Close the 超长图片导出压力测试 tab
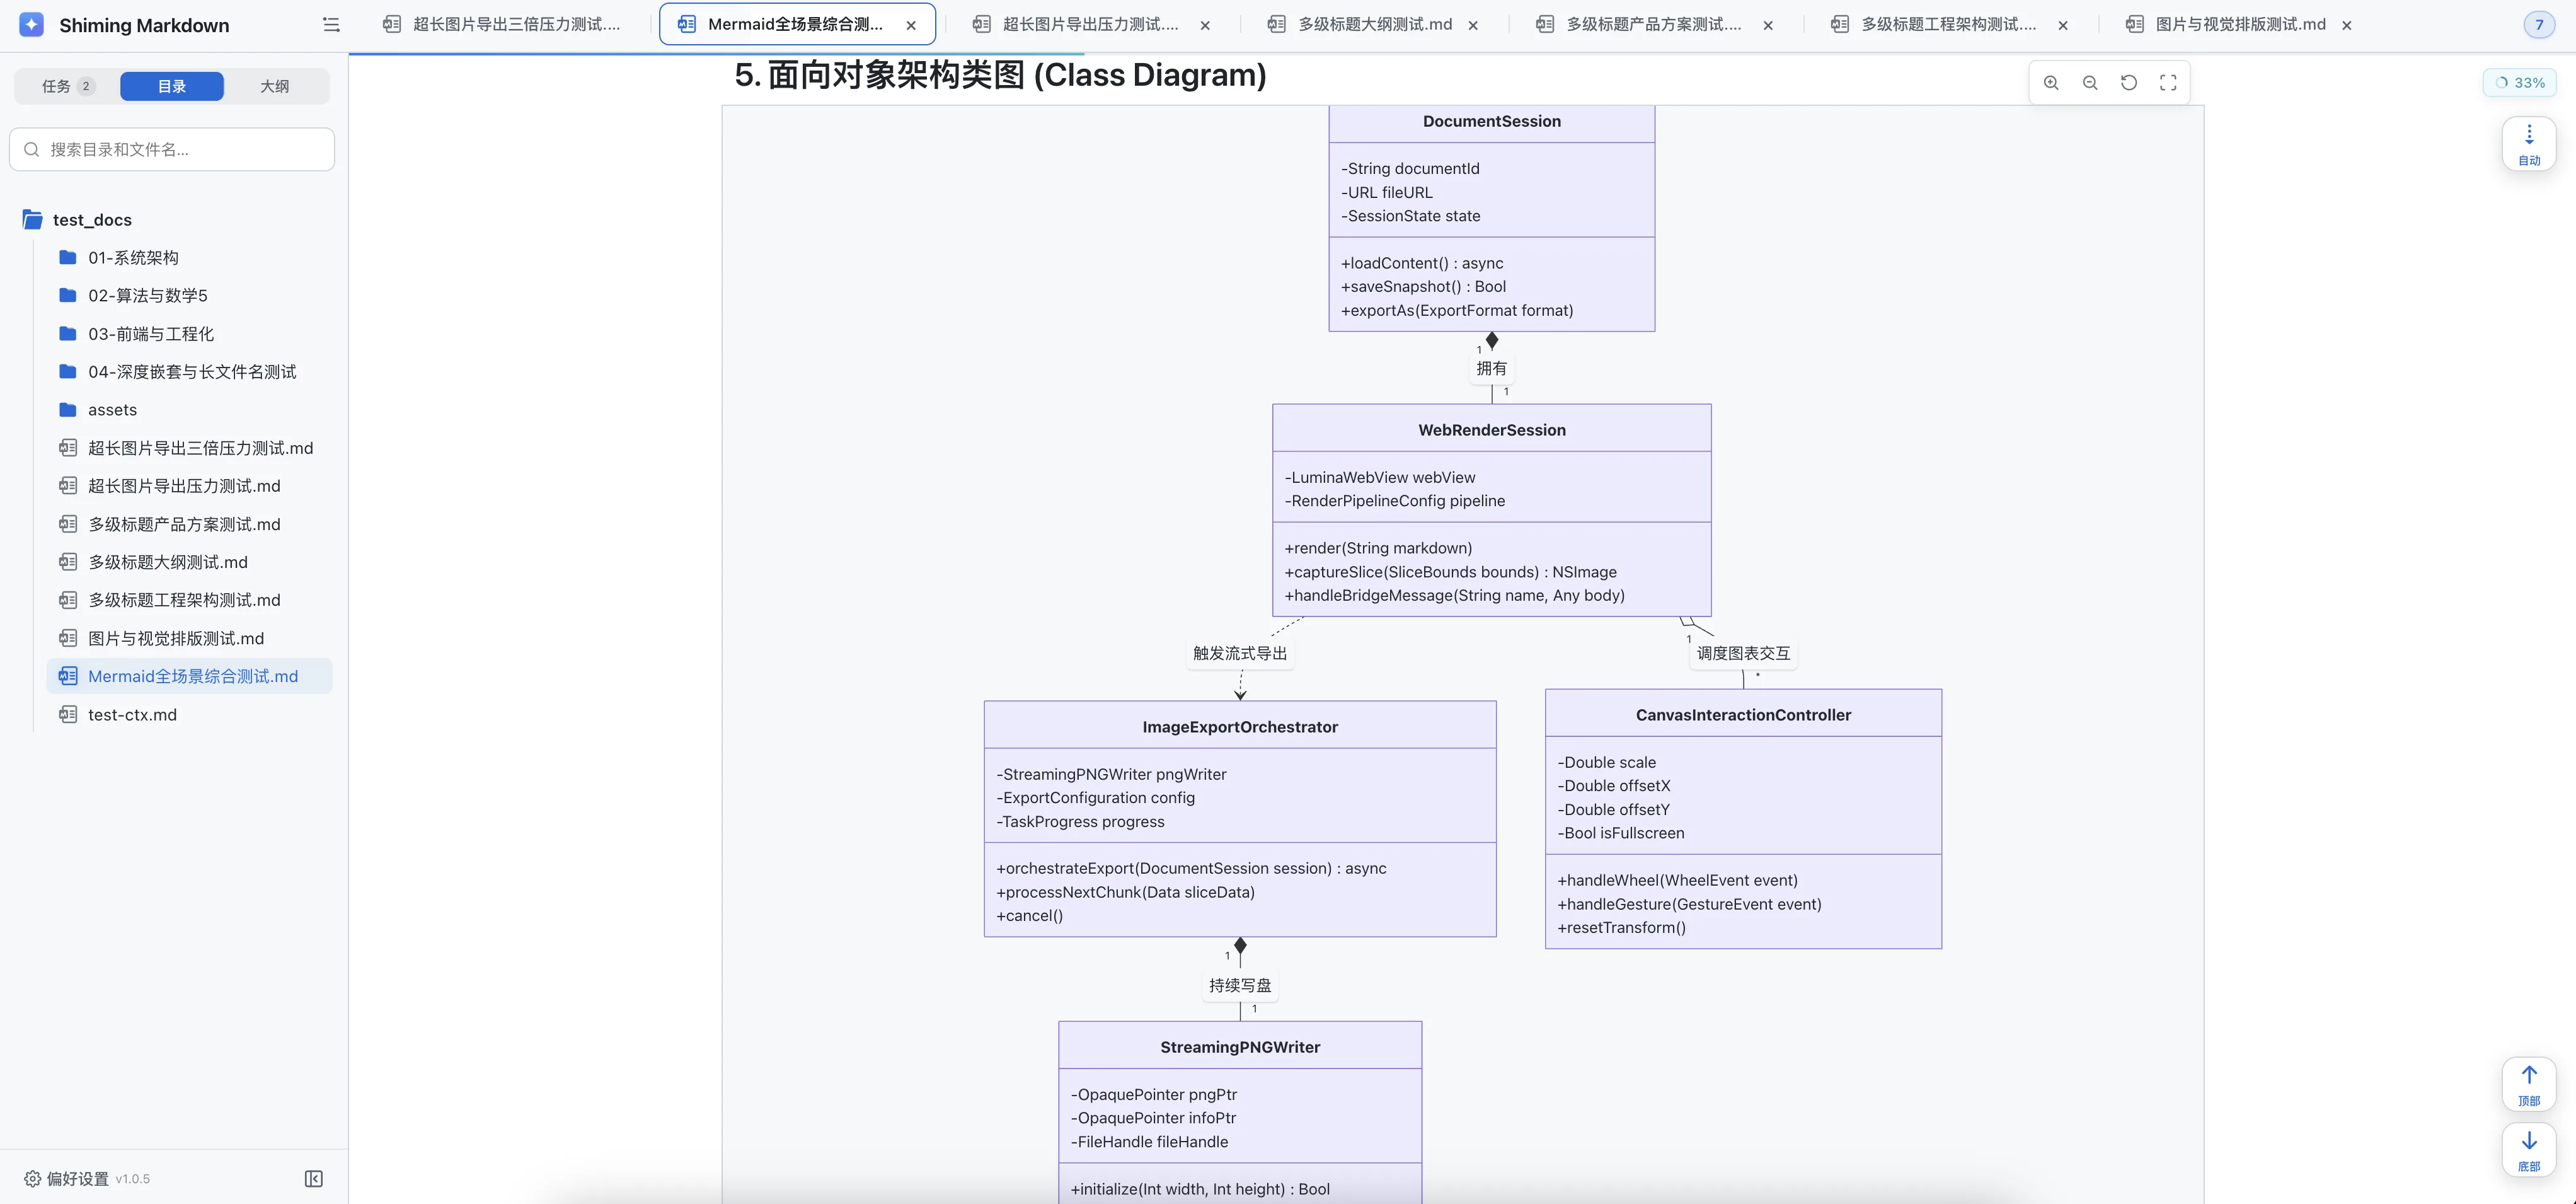Image resolution: width=2576 pixels, height=1204 pixels. click(x=1205, y=26)
